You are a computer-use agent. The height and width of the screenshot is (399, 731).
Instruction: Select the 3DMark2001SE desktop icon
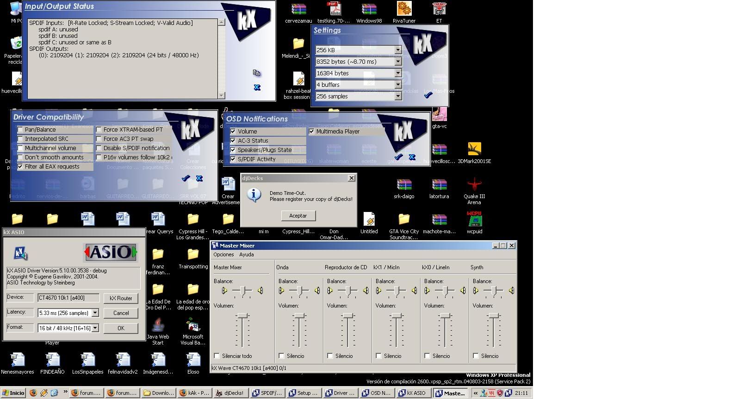tap(474, 153)
